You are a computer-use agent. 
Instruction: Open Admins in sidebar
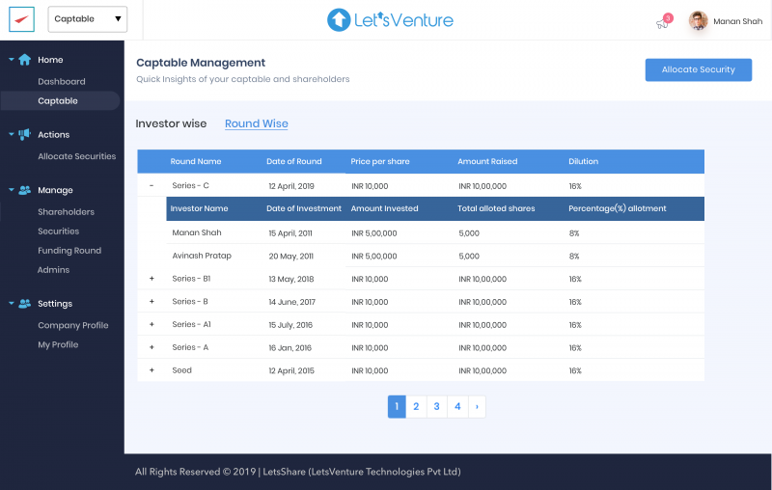point(54,270)
